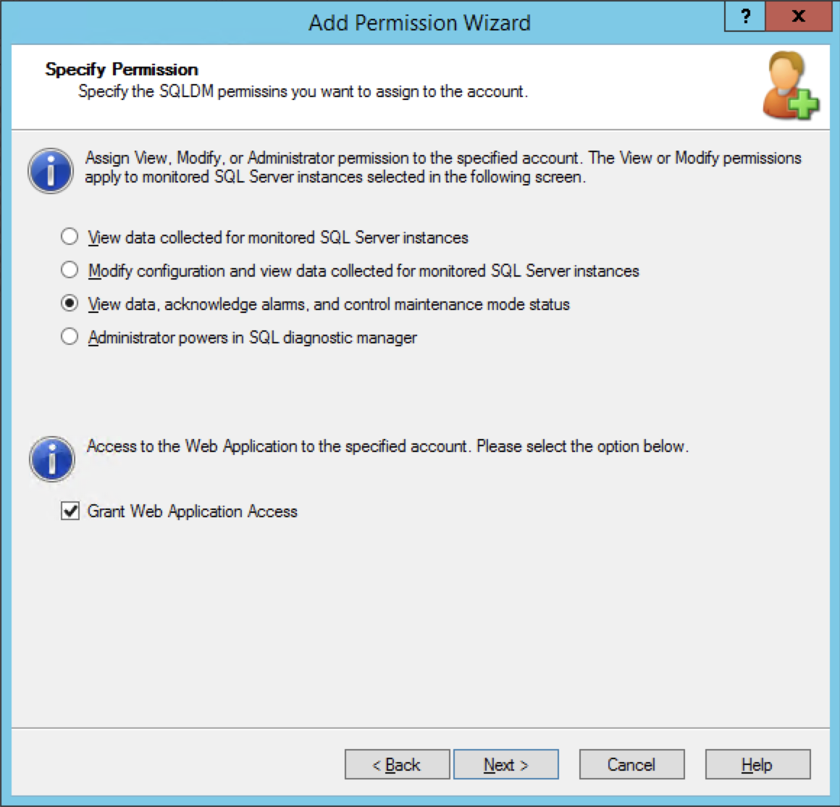Go back with the '< Back' button
Image resolution: width=840 pixels, height=807 pixels.
tap(397, 765)
